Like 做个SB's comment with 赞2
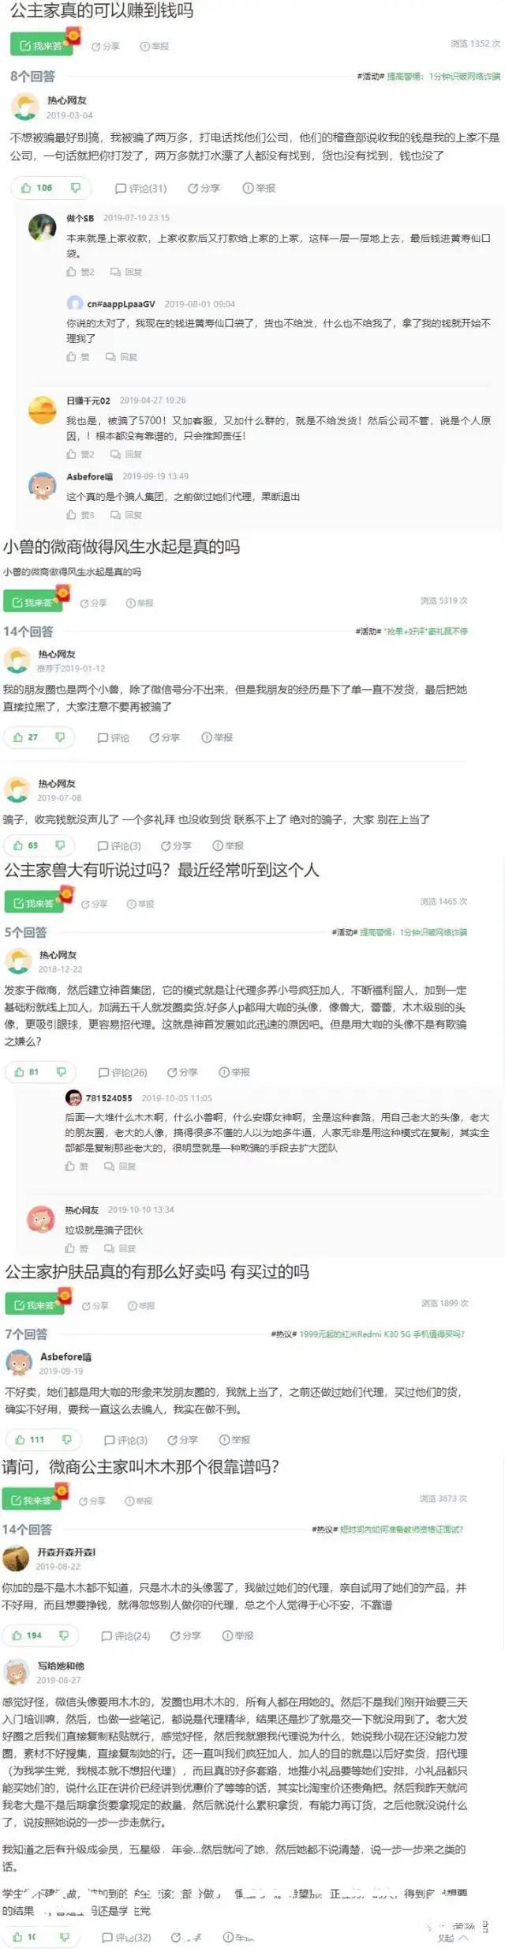The height and width of the screenshot is (1949, 505). tap(80, 272)
